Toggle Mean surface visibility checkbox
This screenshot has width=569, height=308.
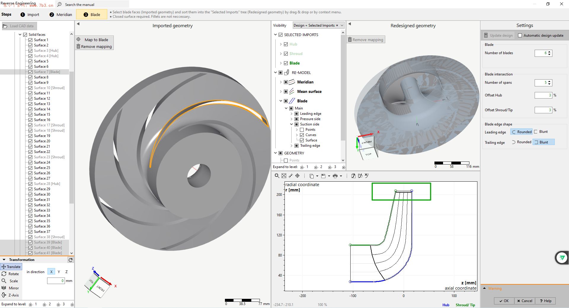[286, 92]
